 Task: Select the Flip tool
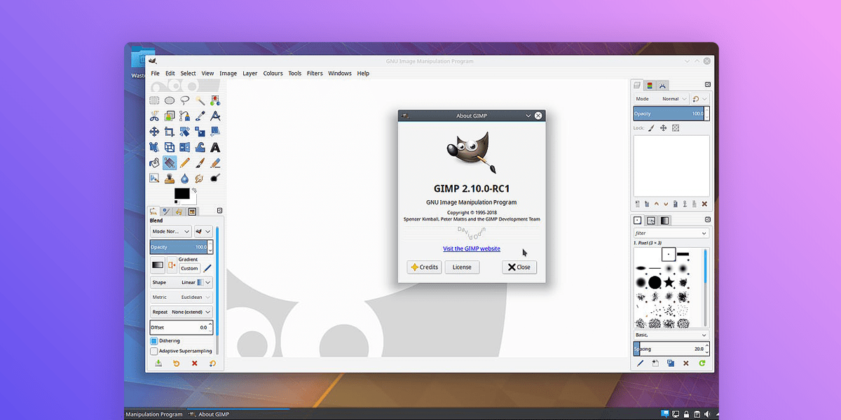(x=185, y=147)
